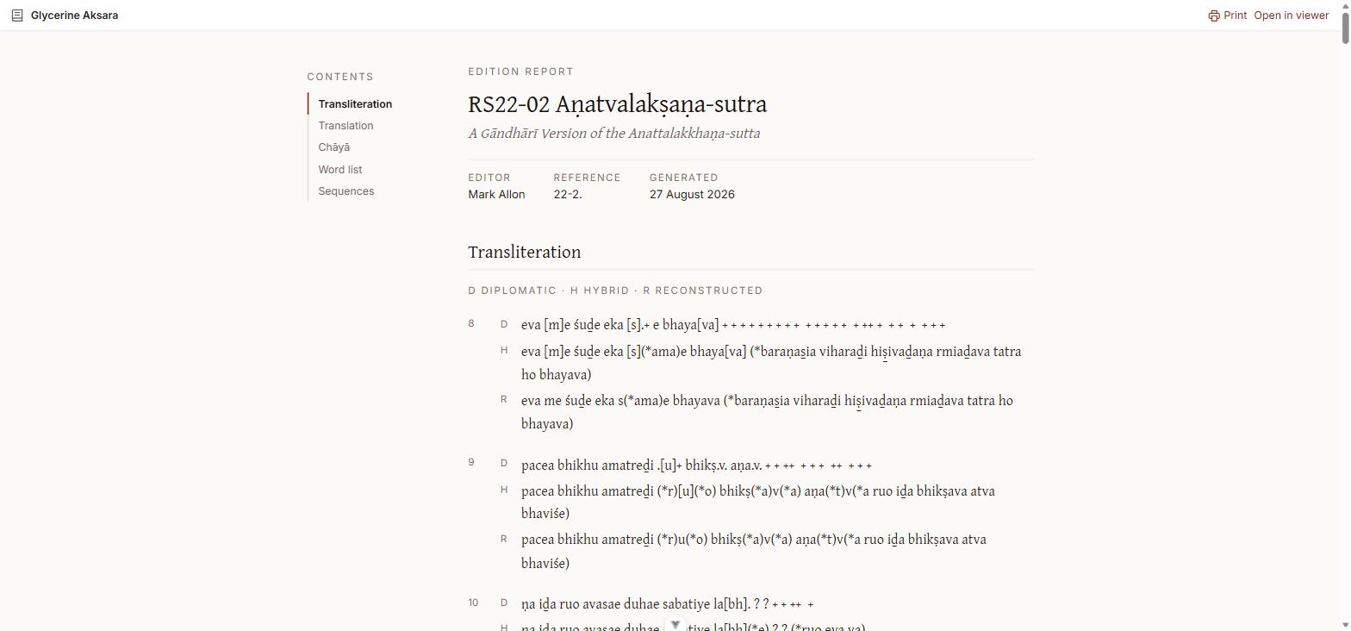Click the generated date 27 August 2026

coord(692,195)
